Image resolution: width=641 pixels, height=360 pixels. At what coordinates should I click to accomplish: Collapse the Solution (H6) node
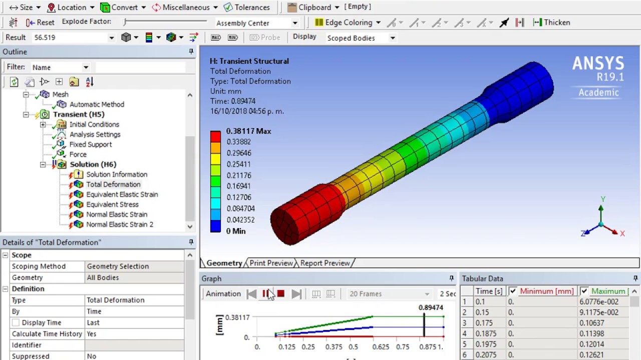pos(43,164)
